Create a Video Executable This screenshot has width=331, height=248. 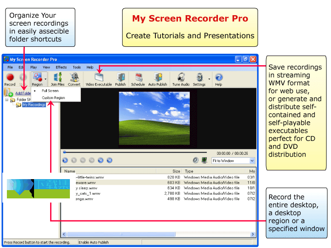click(x=98, y=79)
